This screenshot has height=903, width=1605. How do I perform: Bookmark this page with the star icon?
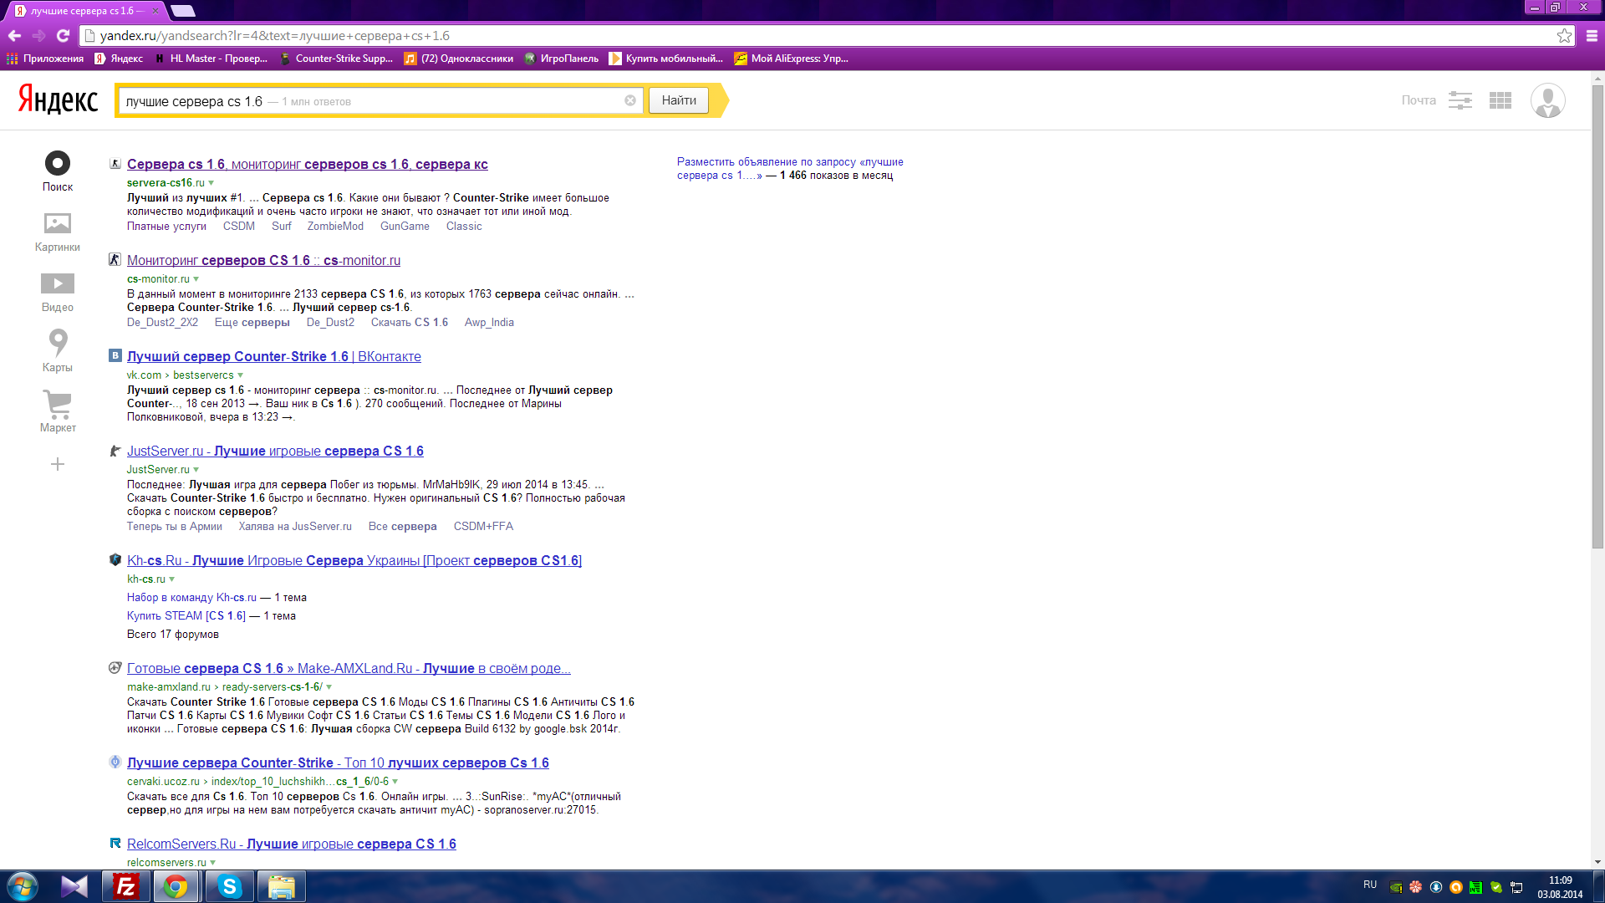[x=1564, y=35]
